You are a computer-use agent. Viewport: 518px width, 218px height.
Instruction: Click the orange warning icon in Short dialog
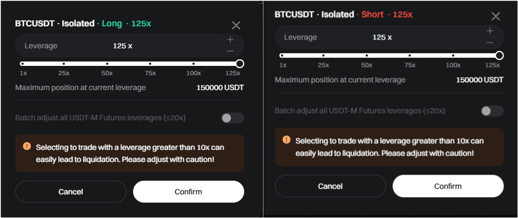[x=286, y=140]
